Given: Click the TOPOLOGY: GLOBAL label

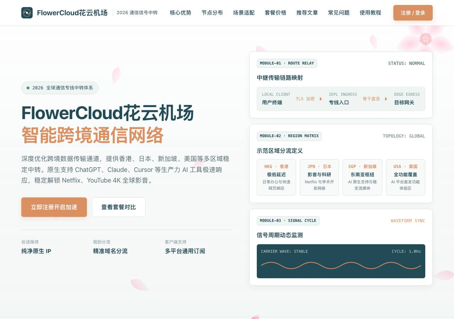Looking at the screenshot, I should [404, 136].
